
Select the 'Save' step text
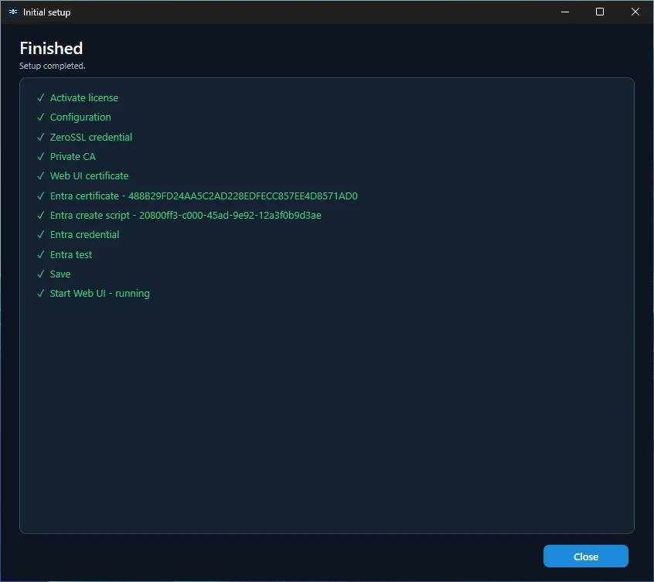[60, 274]
